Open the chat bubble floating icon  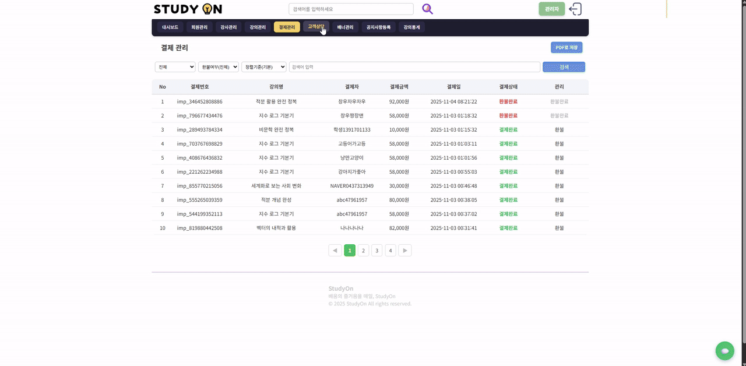click(725, 351)
